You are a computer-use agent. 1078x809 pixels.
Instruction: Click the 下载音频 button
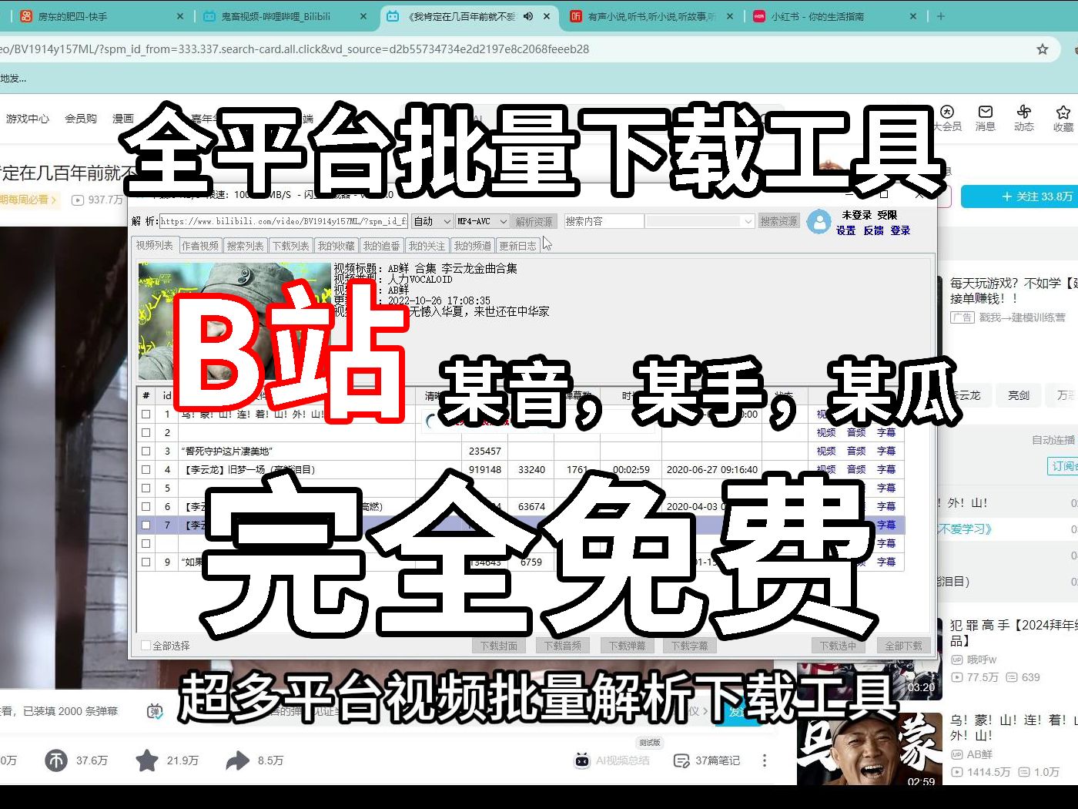click(563, 646)
